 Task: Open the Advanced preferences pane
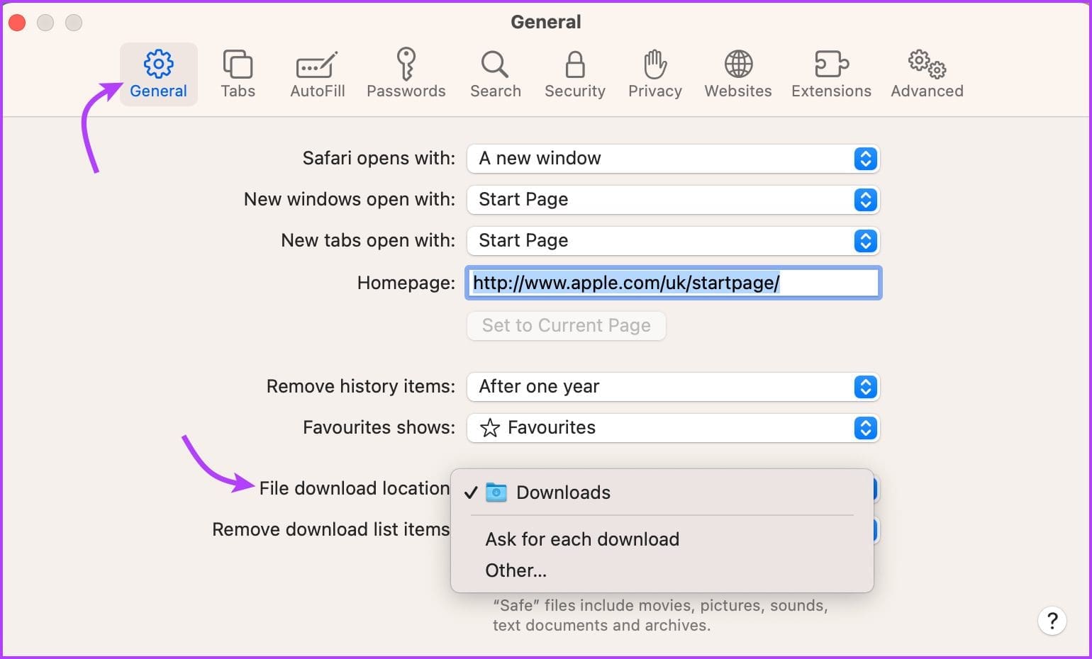[x=927, y=74]
